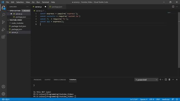Open the Run and Debug view

3,29
